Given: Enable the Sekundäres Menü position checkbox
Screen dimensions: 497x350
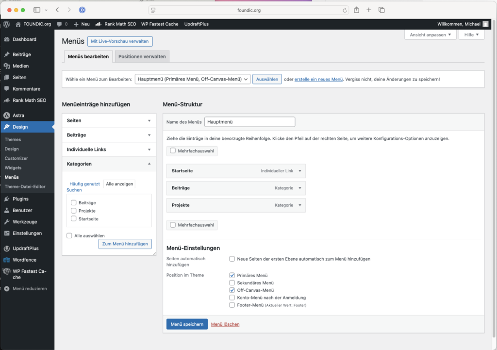Looking at the screenshot, I should 232,283.
